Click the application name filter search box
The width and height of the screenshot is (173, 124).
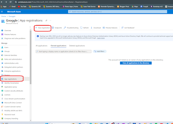click(64, 51)
